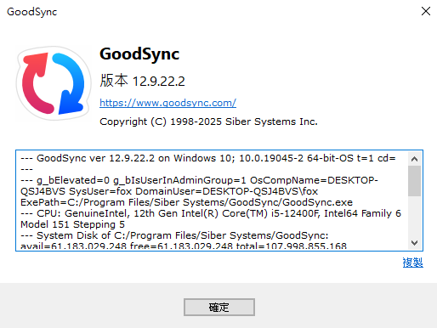Image resolution: width=437 pixels, height=328 pixels.
Task: Click the GoodSync window title text
Action: [x=32, y=12]
